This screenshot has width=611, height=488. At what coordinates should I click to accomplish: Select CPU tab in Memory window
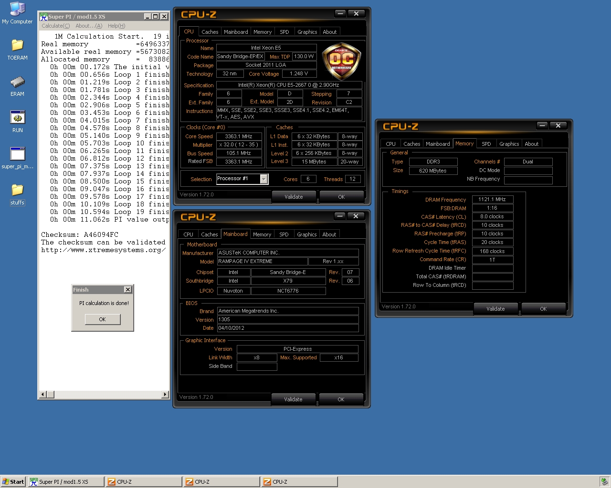coord(391,144)
